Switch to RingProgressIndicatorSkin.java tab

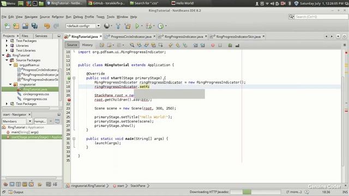click(x=238, y=36)
